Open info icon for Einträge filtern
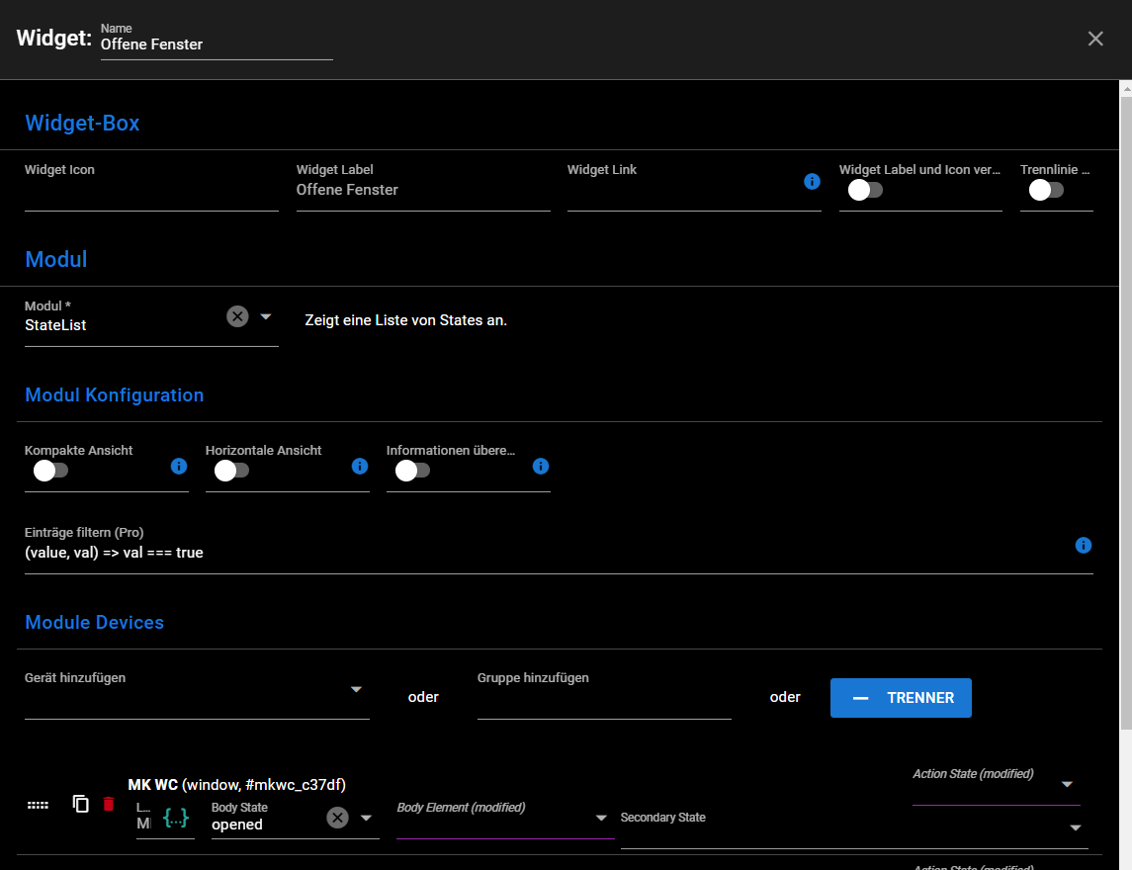1132x870 pixels. click(1083, 545)
